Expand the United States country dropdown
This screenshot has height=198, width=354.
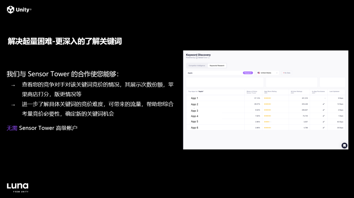tap(276, 73)
